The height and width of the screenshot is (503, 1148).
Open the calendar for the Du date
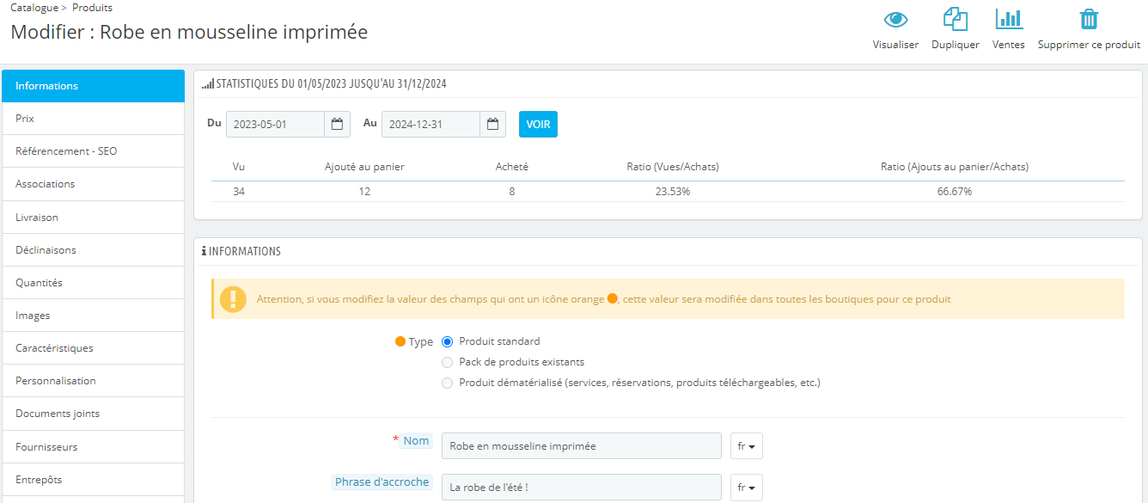click(x=338, y=125)
